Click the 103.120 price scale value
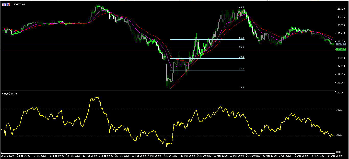349x159 pixels. [341, 75]
